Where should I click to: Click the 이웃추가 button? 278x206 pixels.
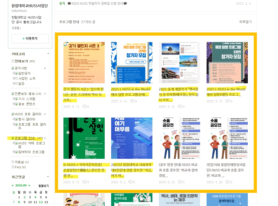click(30, 38)
